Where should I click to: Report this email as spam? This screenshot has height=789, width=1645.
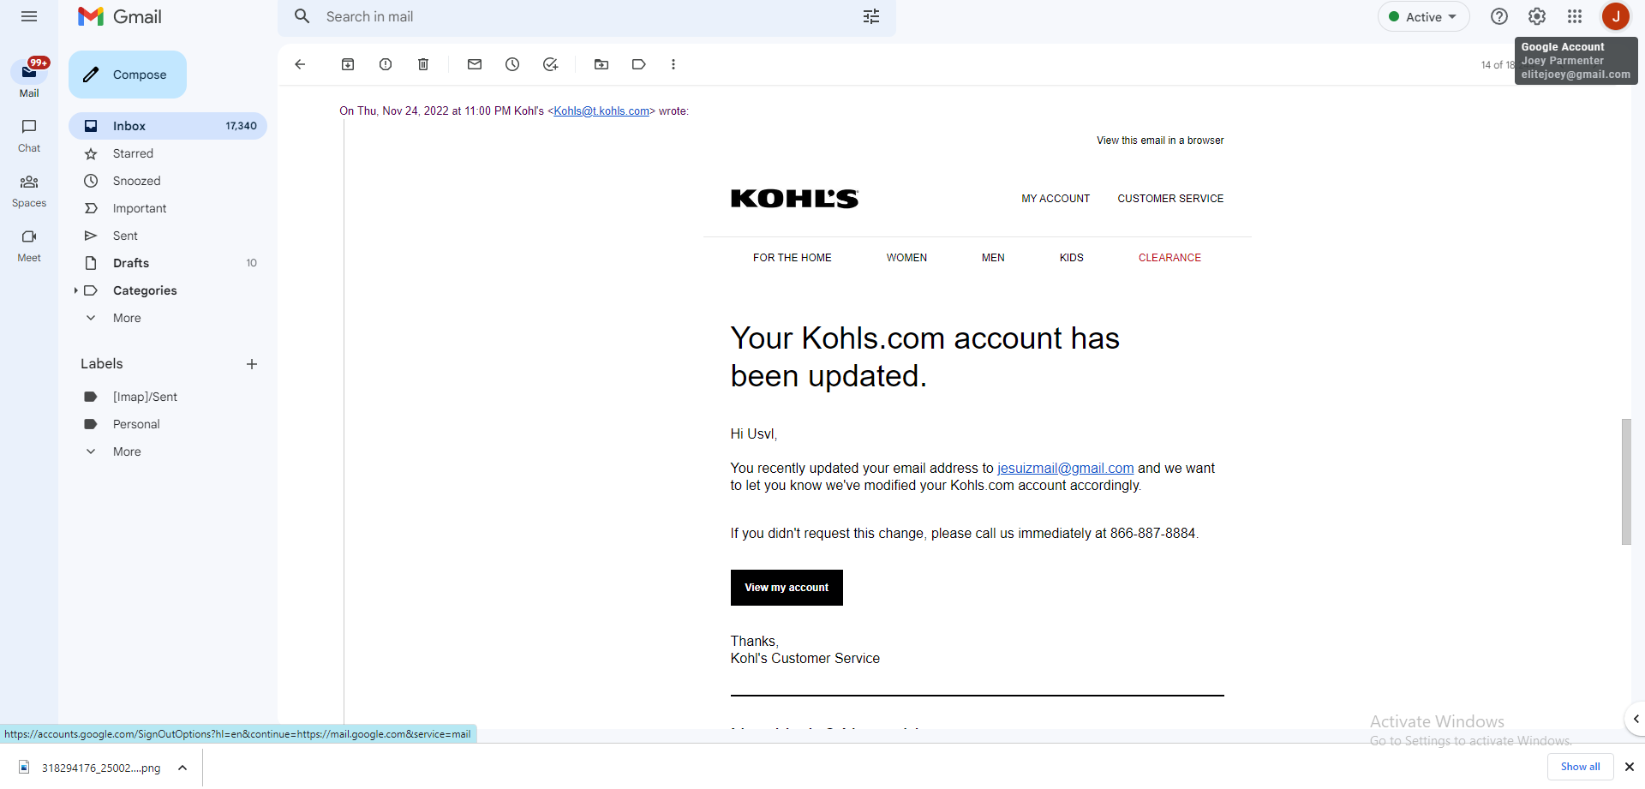[386, 64]
